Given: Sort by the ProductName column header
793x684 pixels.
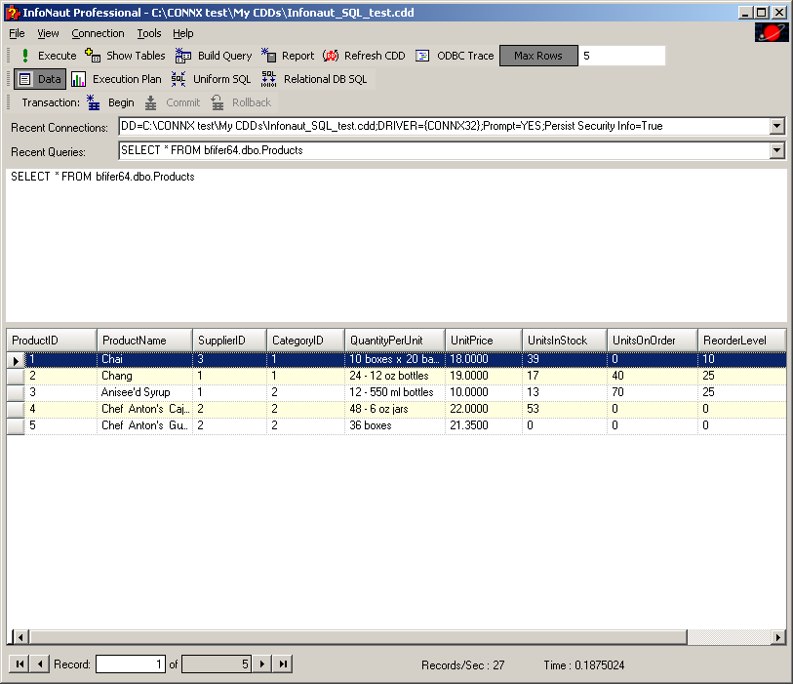Looking at the screenshot, I should (x=144, y=341).
